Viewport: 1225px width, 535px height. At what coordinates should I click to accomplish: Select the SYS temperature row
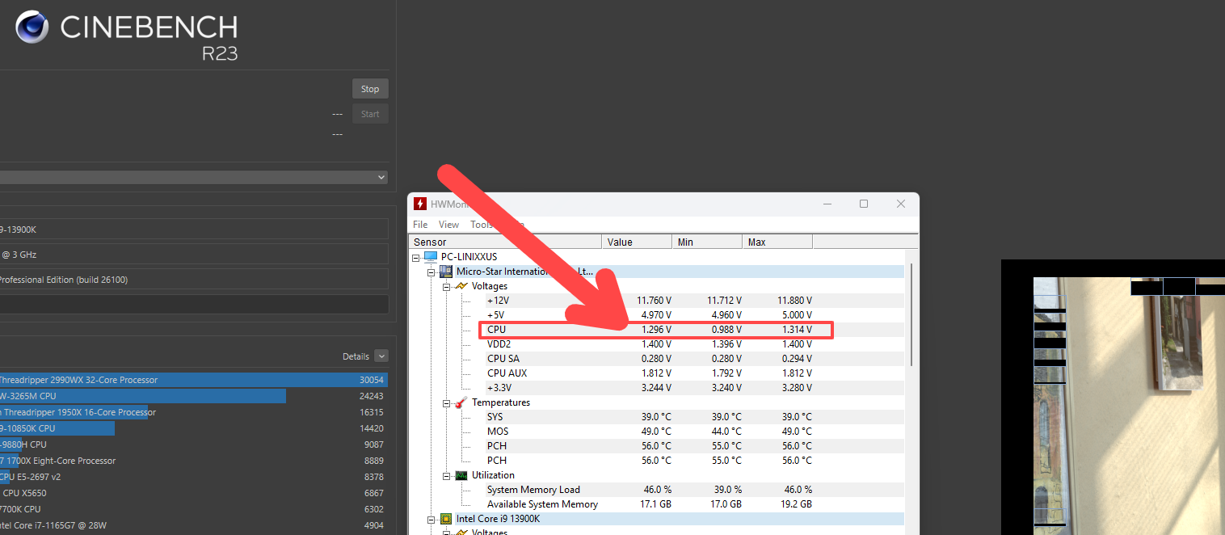point(658,417)
